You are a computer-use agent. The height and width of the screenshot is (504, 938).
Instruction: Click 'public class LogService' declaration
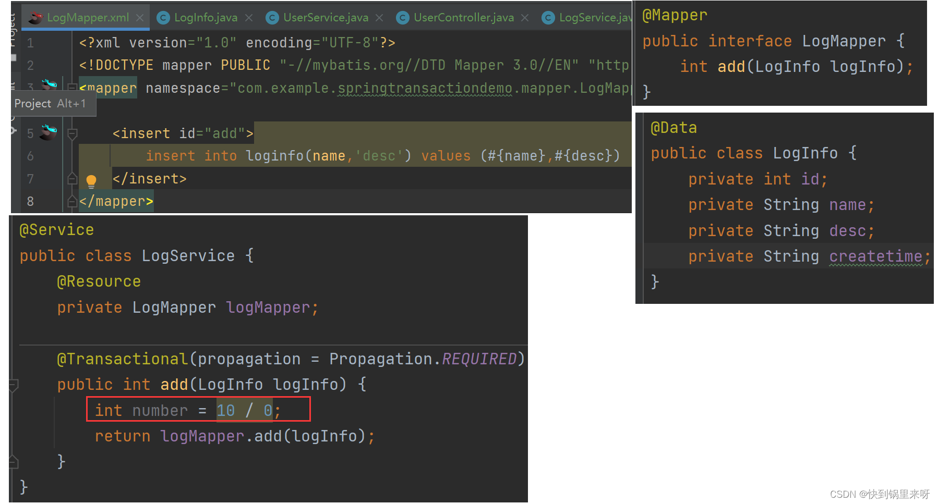coord(137,256)
